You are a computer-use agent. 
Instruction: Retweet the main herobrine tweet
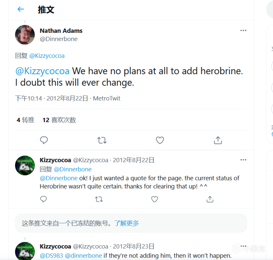point(102,140)
